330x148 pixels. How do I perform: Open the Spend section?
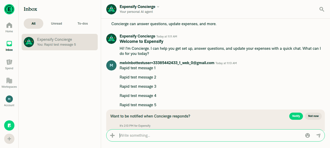point(9,64)
